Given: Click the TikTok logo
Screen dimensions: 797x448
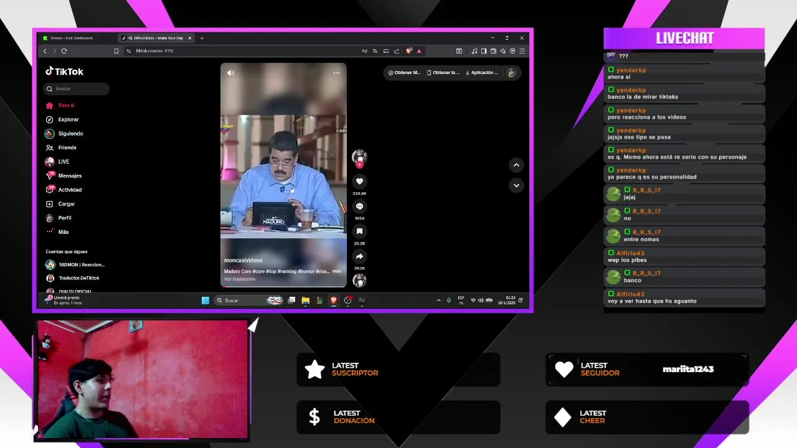Looking at the screenshot, I should 64,72.
